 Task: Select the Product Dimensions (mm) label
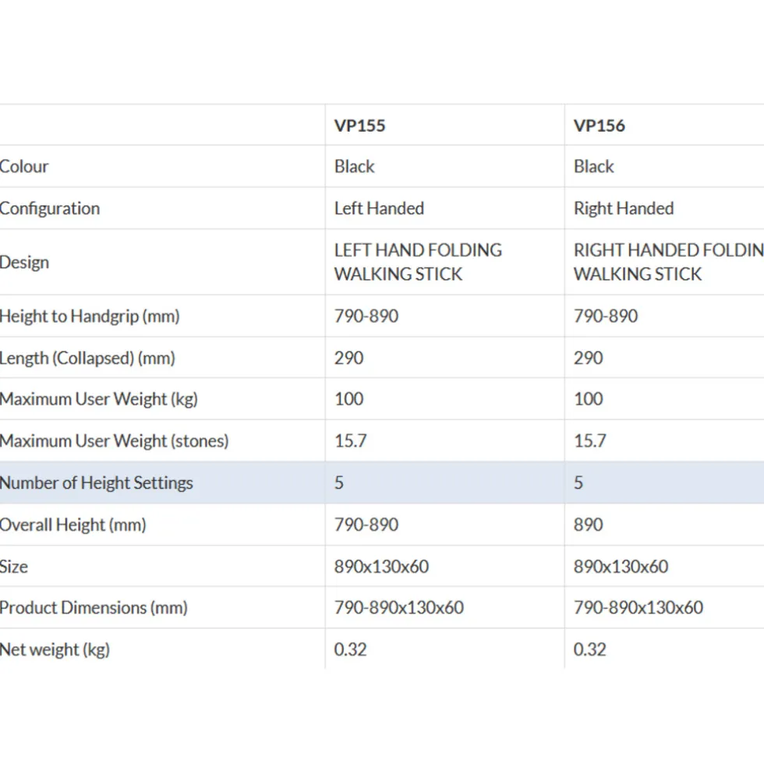[x=94, y=608]
